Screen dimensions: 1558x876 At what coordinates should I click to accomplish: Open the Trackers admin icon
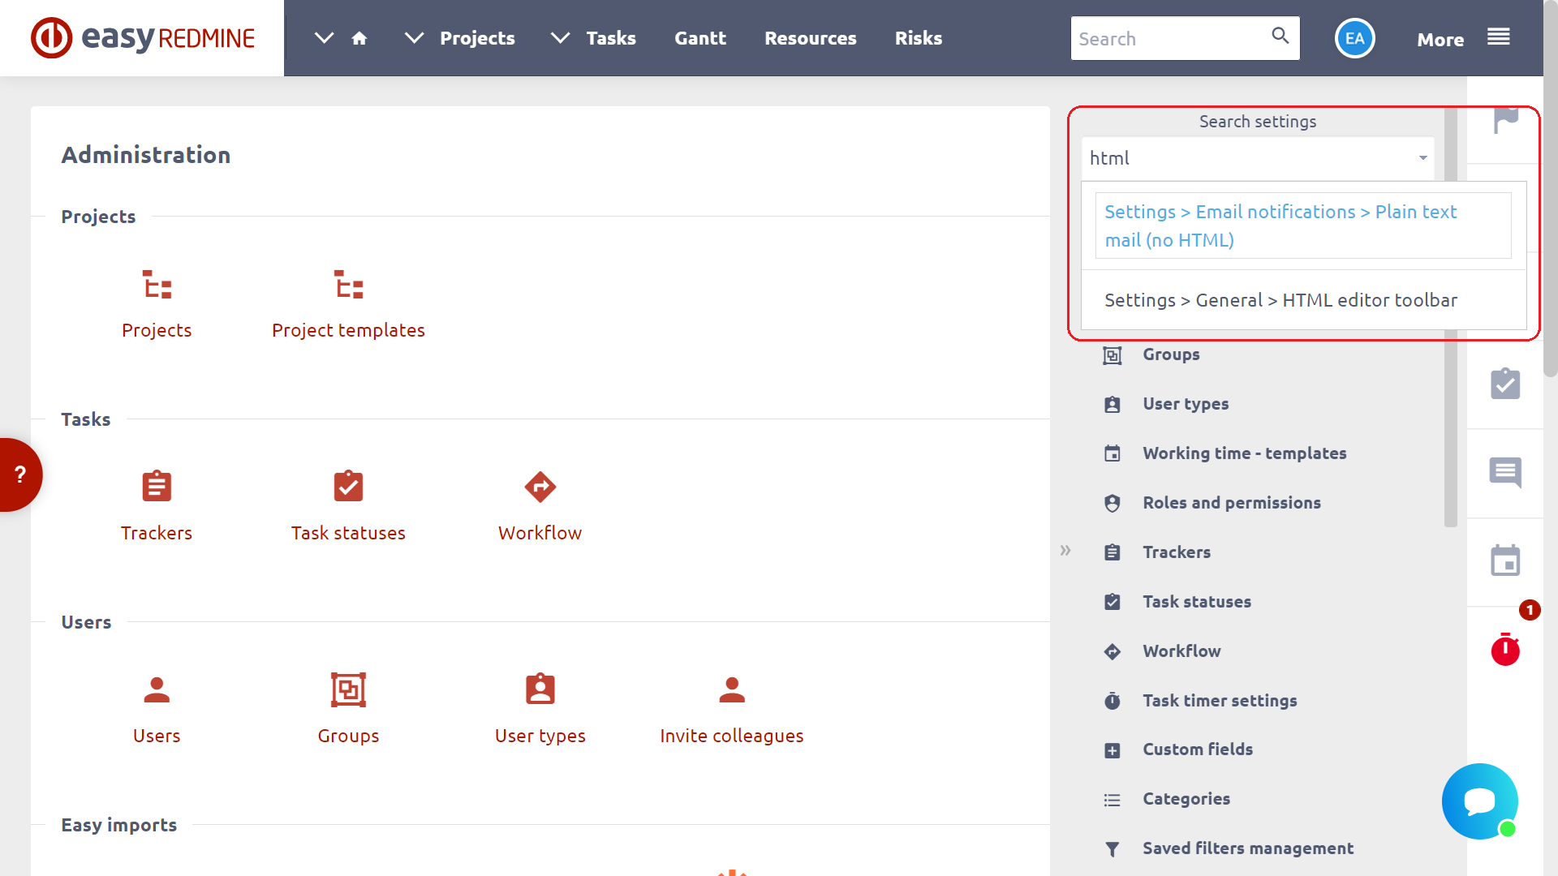pos(157,487)
